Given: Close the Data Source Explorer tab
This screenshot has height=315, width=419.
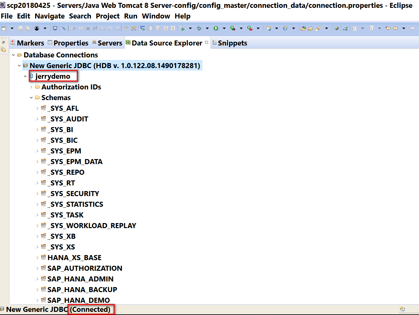Looking at the screenshot, I should click(207, 42).
